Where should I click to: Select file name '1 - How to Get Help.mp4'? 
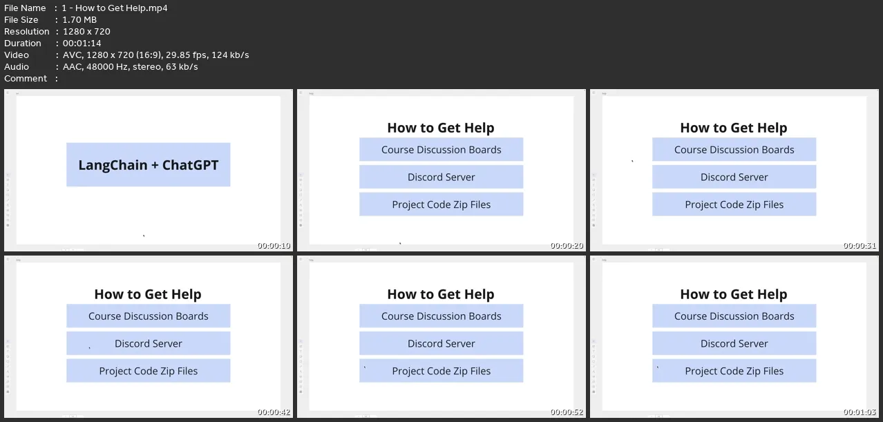(115, 8)
